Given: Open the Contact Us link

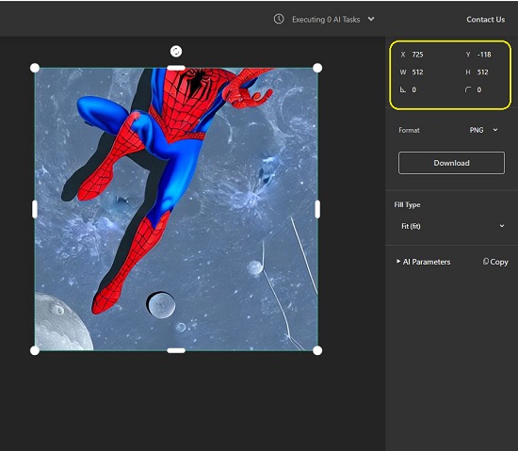Looking at the screenshot, I should [x=485, y=20].
